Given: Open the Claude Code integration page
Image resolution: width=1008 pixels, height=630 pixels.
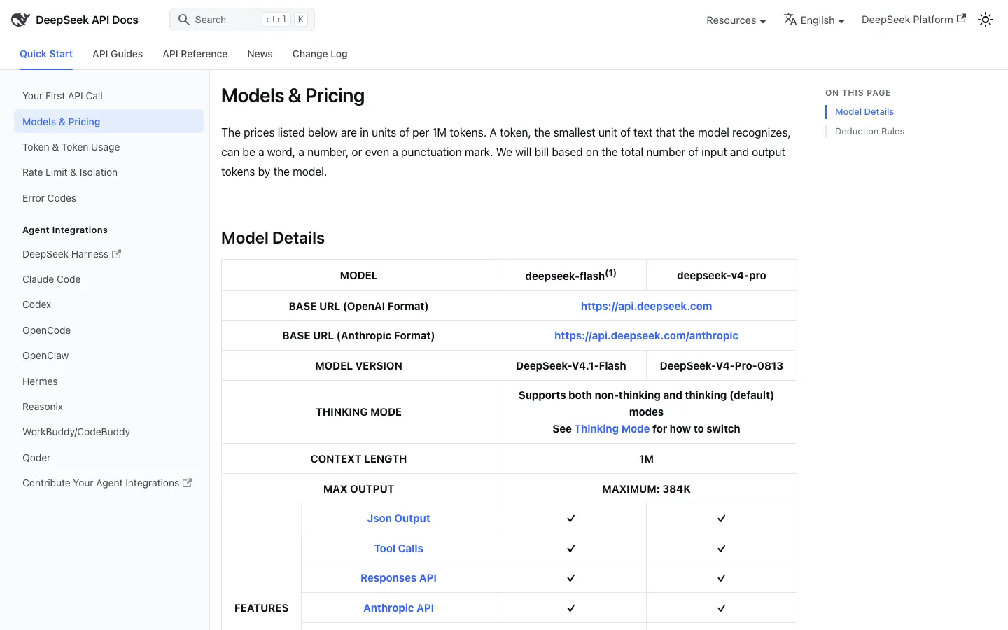Looking at the screenshot, I should click(x=109, y=279).
